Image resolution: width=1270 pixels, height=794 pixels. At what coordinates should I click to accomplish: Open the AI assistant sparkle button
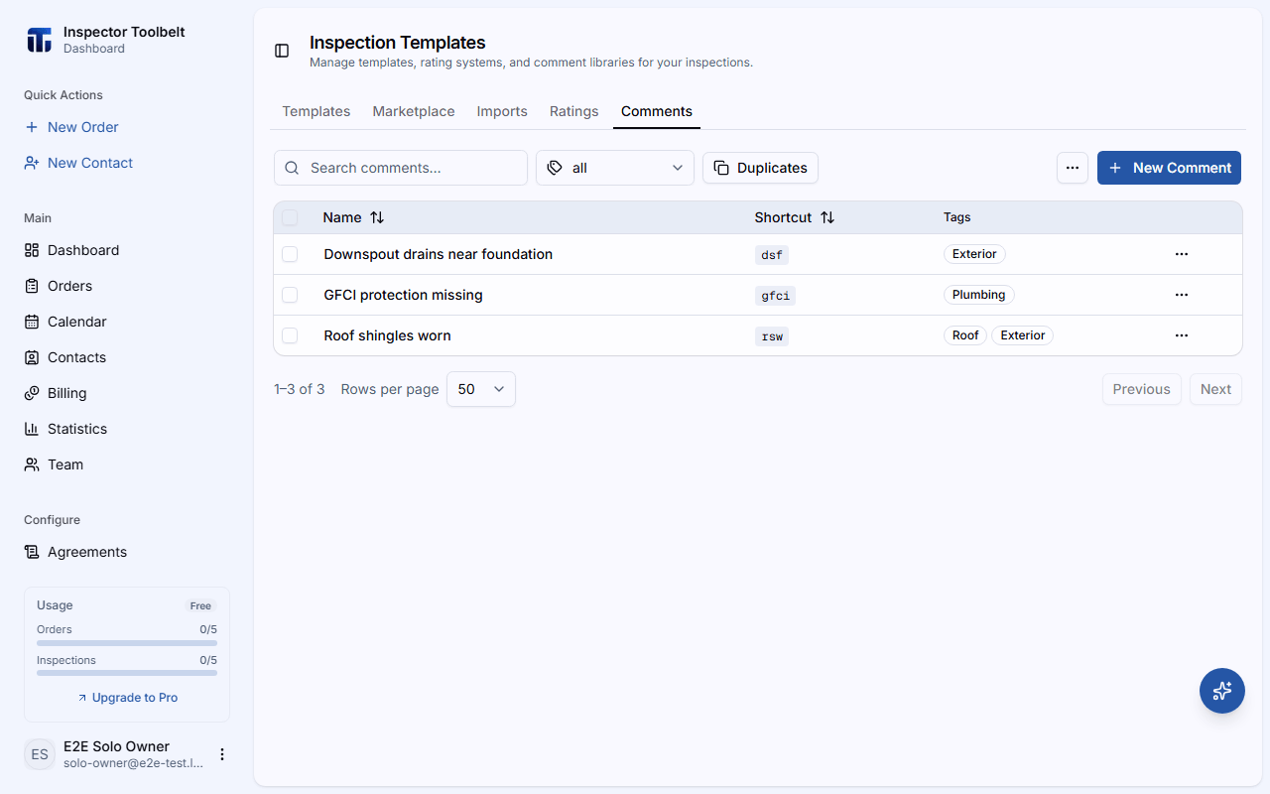click(x=1222, y=691)
